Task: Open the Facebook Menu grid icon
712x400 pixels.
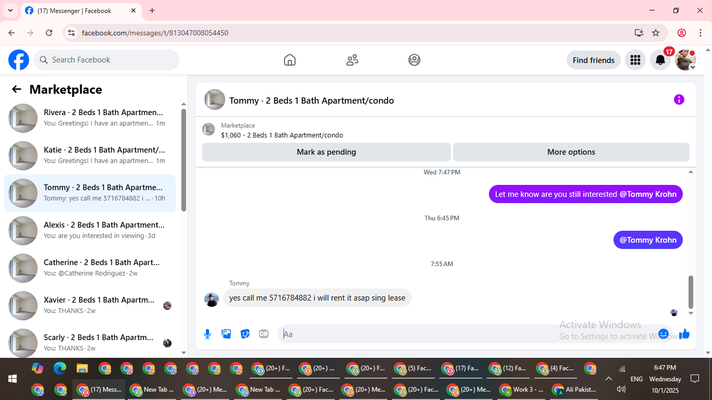Action: 635,60
